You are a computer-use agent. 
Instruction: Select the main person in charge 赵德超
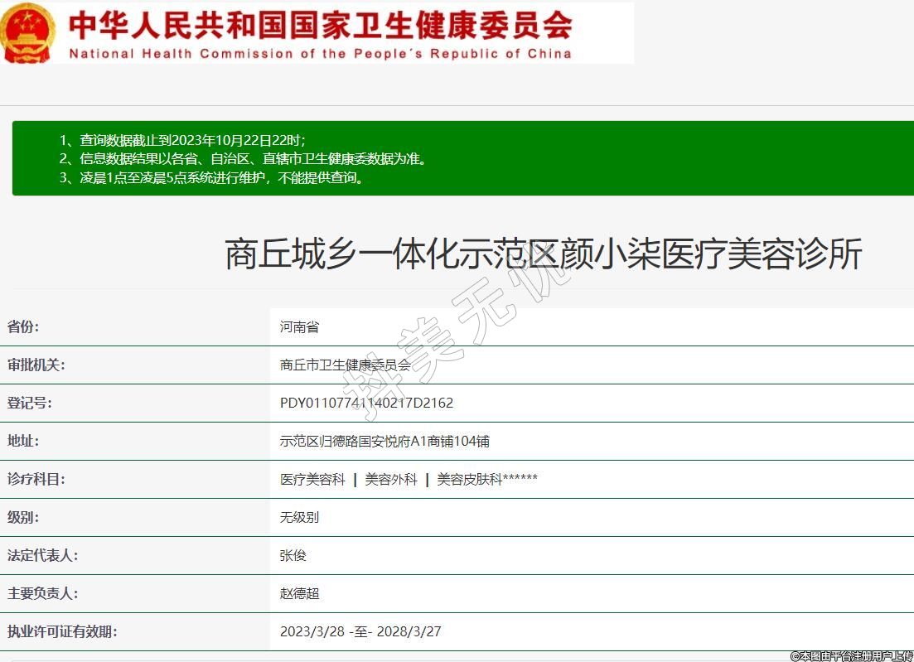pyautogui.click(x=299, y=594)
